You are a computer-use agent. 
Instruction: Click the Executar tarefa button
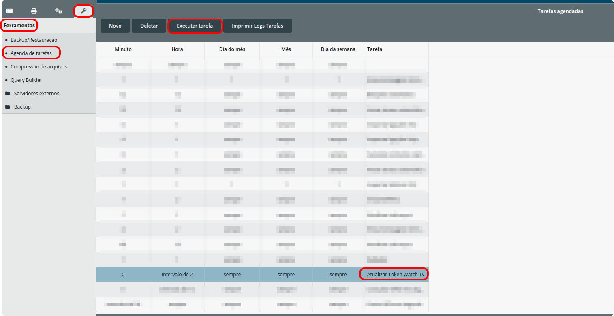[x=195, y=26]
